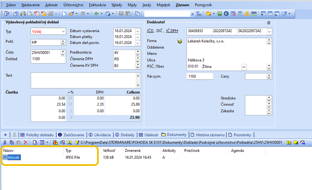Click the duplicate document toolbar icon

click(137, 14)
